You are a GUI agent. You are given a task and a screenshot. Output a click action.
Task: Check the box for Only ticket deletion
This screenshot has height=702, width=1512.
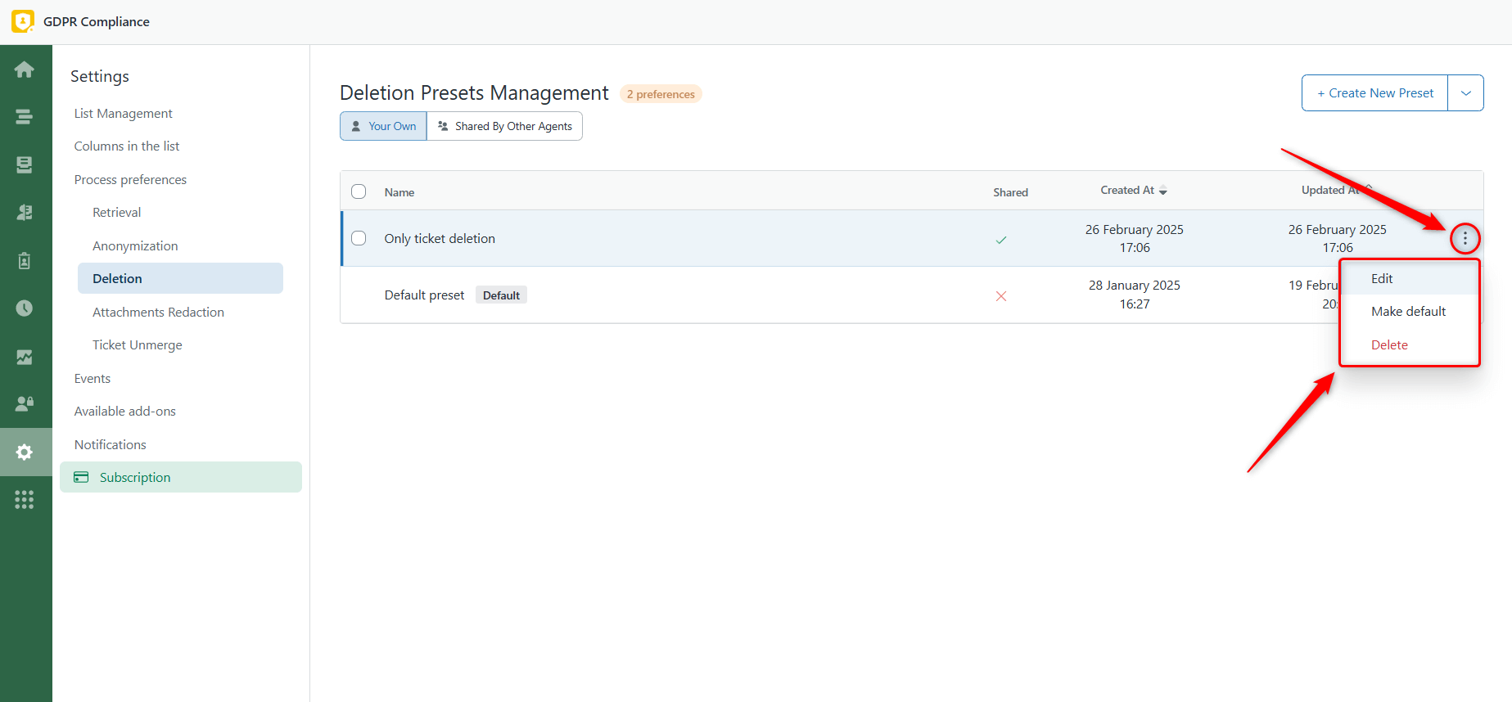pos(359,238)
